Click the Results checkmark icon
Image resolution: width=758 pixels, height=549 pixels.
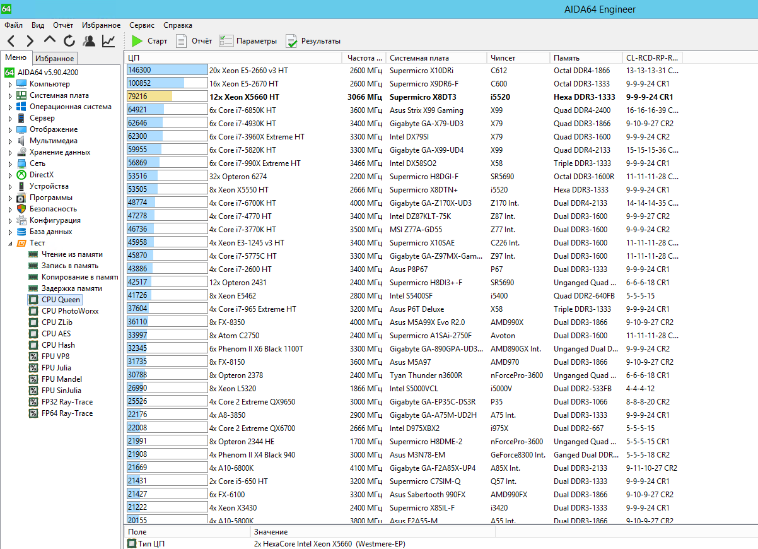291,41
